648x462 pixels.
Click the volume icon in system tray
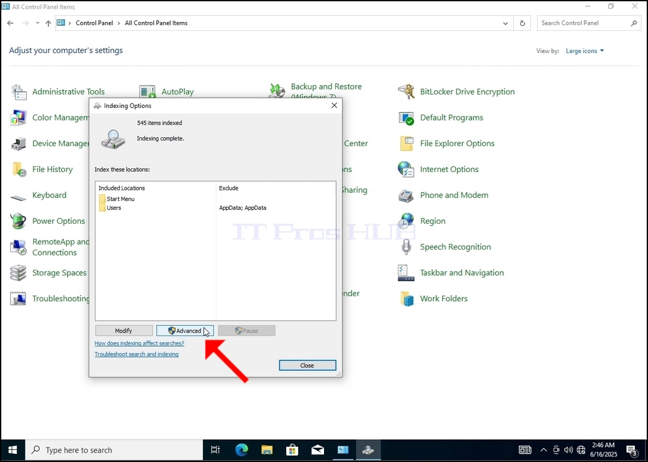(568, 450)
